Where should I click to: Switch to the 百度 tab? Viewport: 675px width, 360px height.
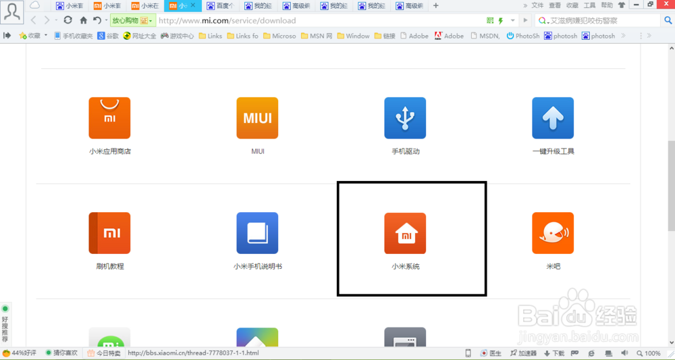(x=220, y=5)
